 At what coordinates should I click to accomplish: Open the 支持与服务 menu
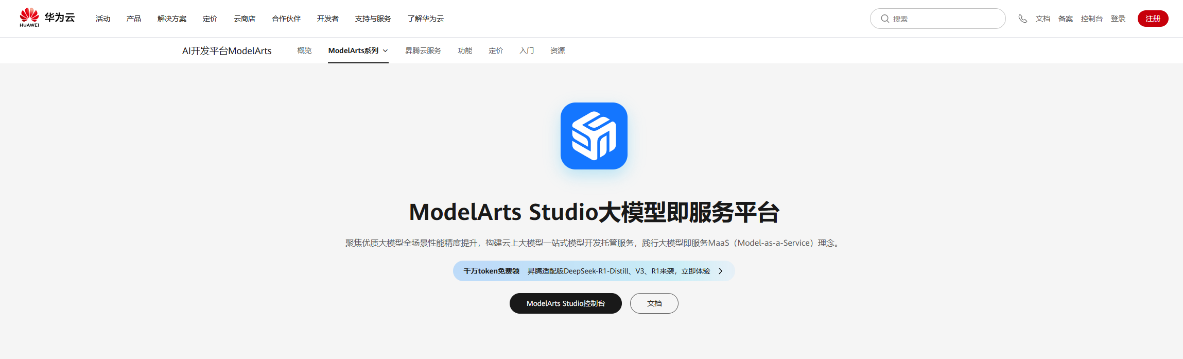373,19
